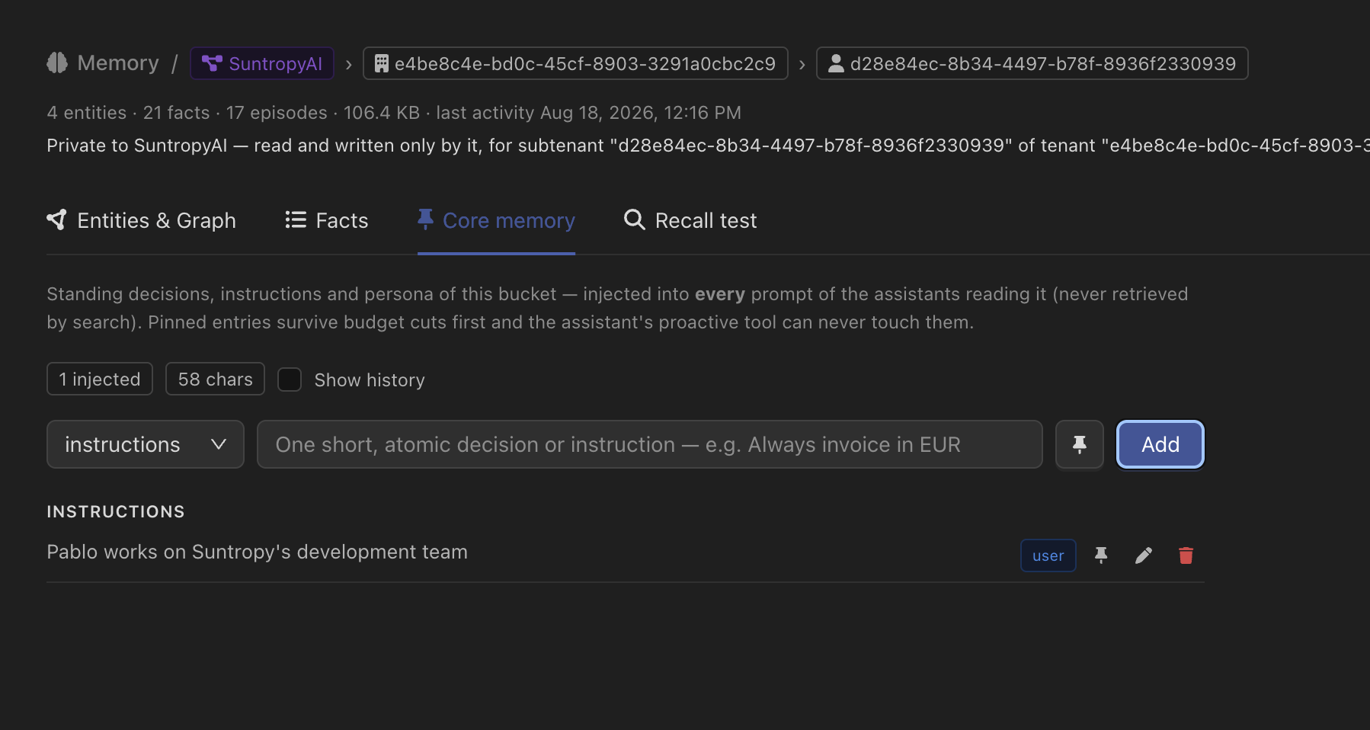Click the subtenant person icon in breadcrumb
1370x730 pixels.
[x=836, y=63]
